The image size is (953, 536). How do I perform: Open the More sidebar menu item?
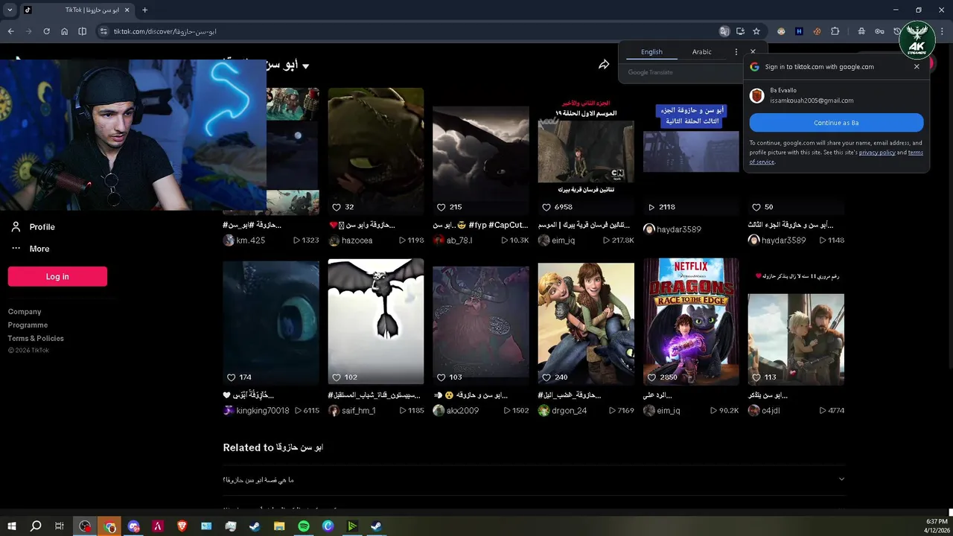[x=39, y=249]
